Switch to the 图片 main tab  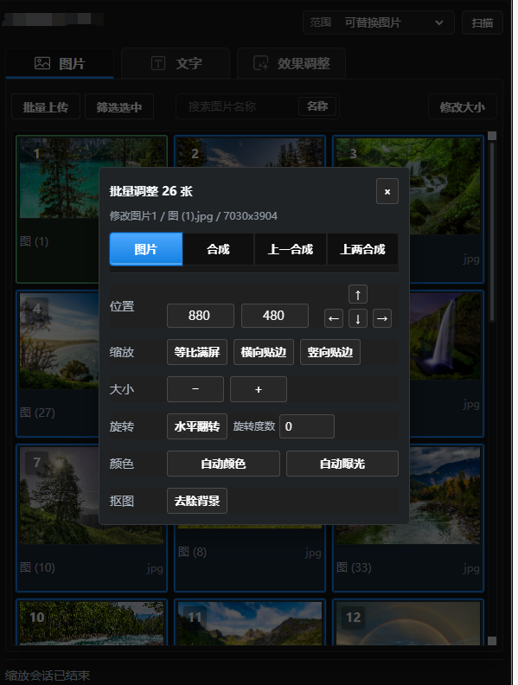[x=60, y=64]
